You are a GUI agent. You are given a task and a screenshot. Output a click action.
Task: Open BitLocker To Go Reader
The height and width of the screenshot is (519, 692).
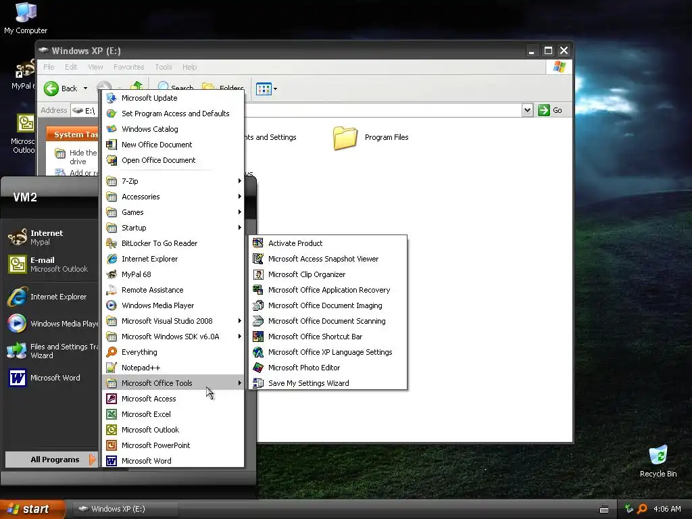tap(174, 243)
